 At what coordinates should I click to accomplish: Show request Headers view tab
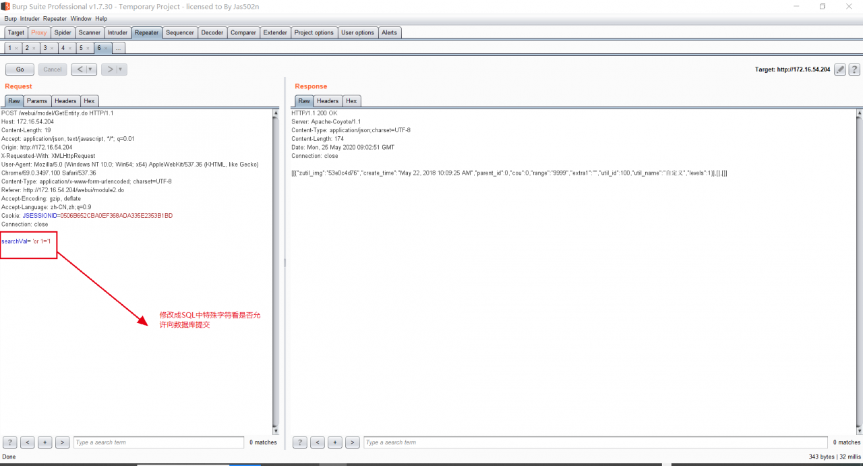65,100
